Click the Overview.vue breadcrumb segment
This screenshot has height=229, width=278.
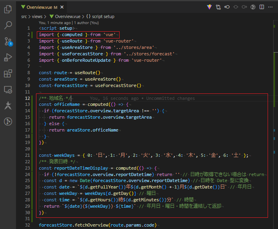[65, 16]
